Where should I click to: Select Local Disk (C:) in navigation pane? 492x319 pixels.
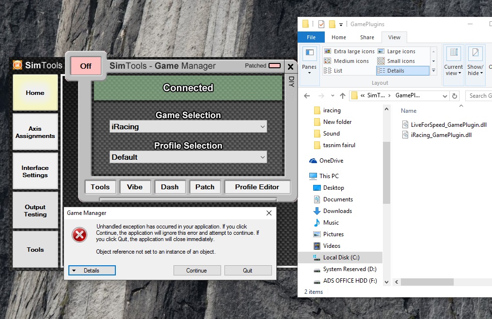[x=340, y=258]
